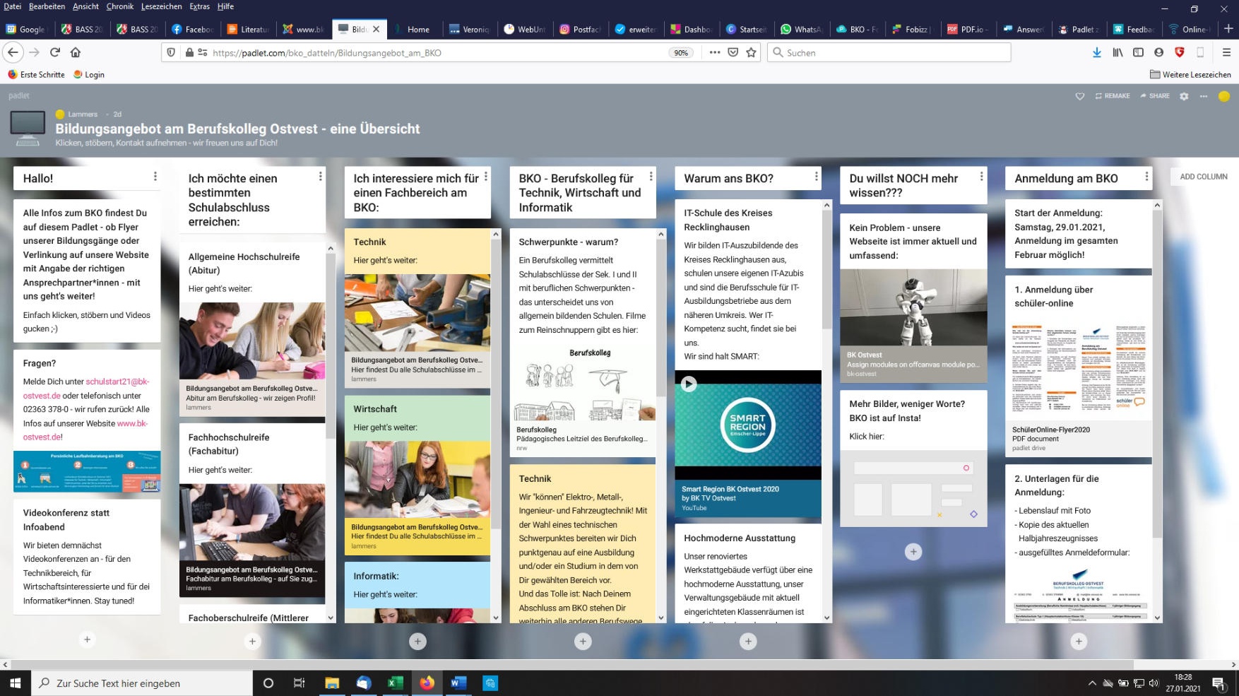
Task: Open the Erste Schritte bookmark
Action: [36, 74]
